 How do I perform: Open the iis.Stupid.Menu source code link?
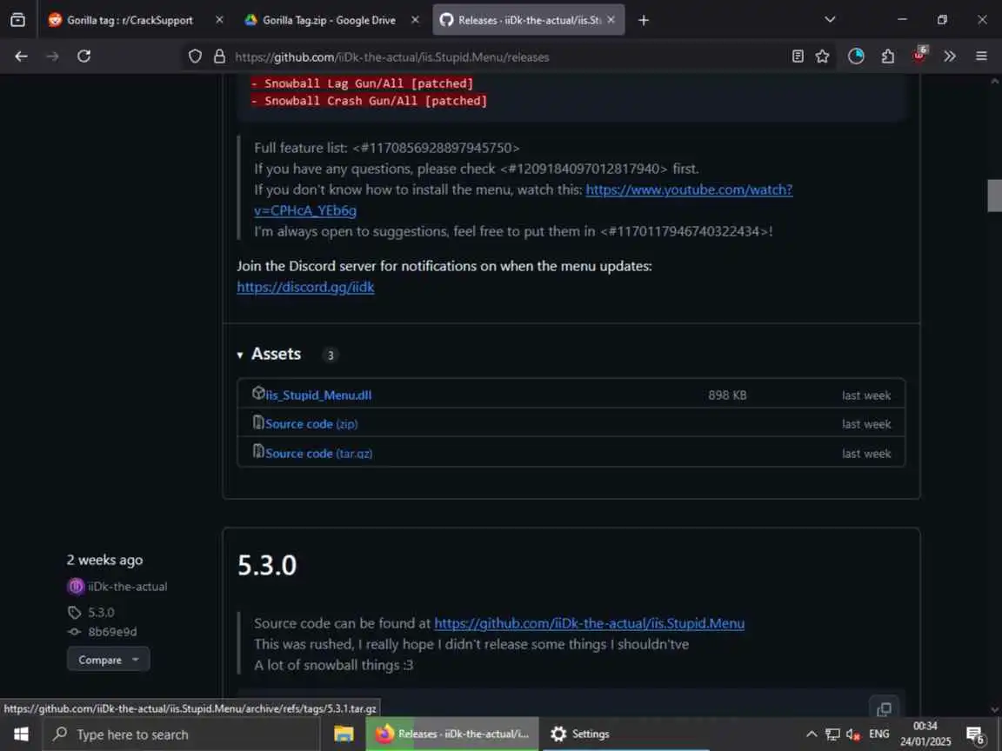[x=589, y=623]
